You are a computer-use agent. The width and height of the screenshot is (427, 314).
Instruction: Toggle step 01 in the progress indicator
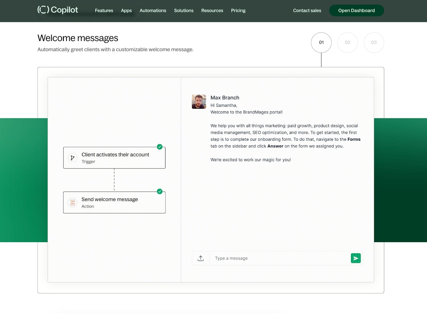(321, 42)
